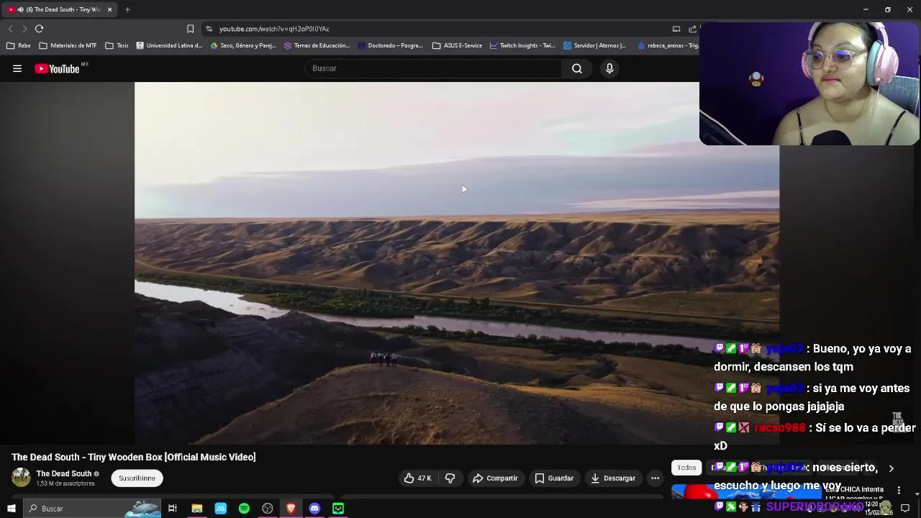Open File Explorer from the taskbar
This screenshot has height=518, width=921.
pyautogui.click(x=196, y=509)
